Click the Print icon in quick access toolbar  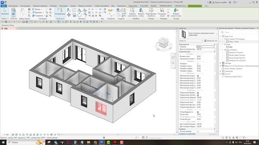23,22
